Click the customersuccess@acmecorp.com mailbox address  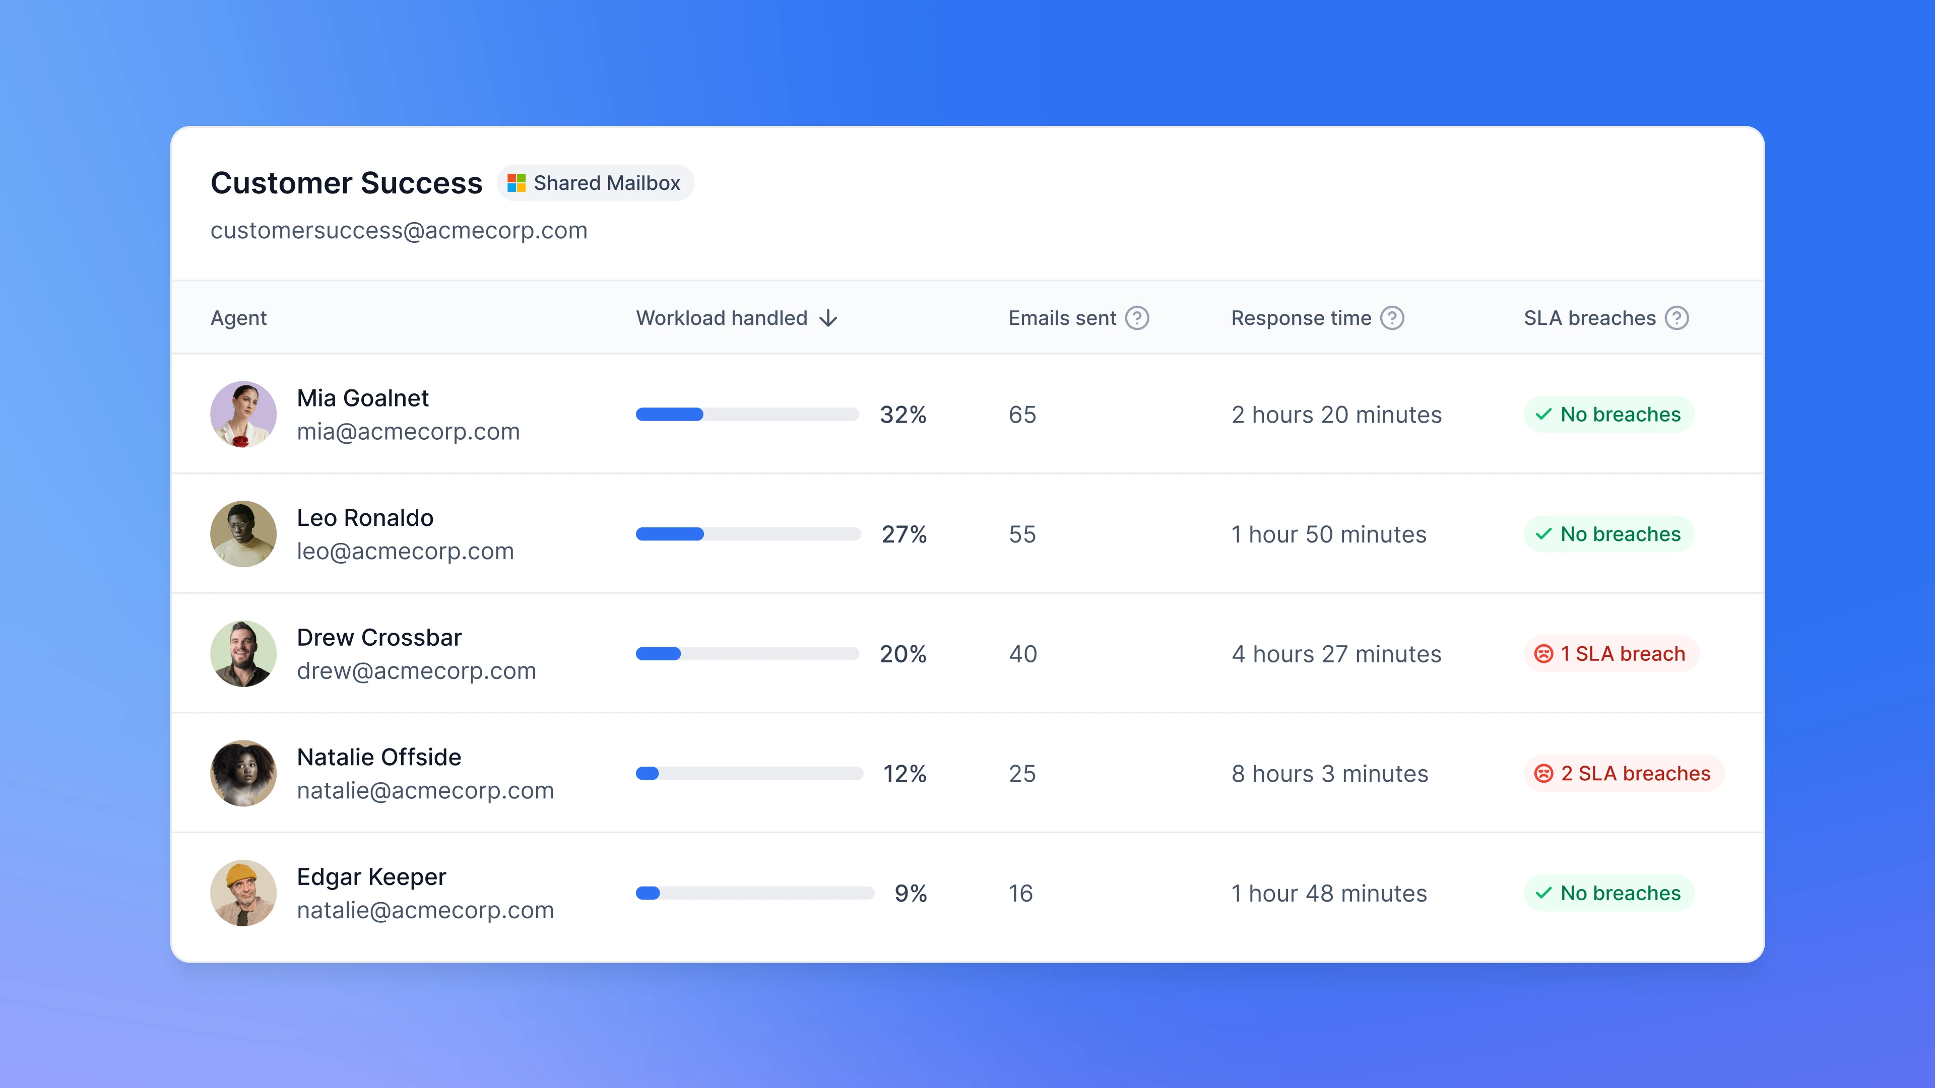398,231
